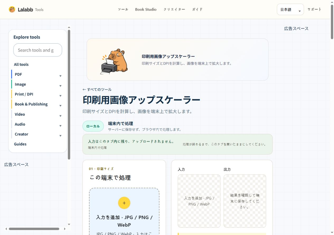Click the 入力はこのタブ内に残り notice text
This screenshot has width=334, height=235.
pos(131,141)
